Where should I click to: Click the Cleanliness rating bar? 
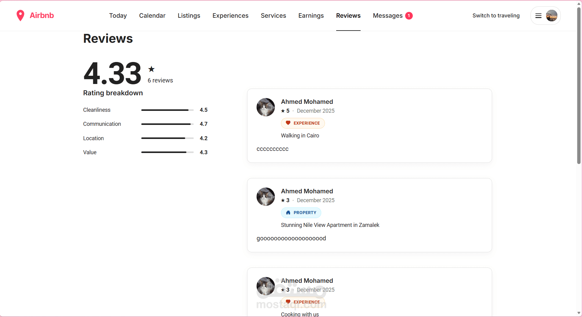point(167,110)
